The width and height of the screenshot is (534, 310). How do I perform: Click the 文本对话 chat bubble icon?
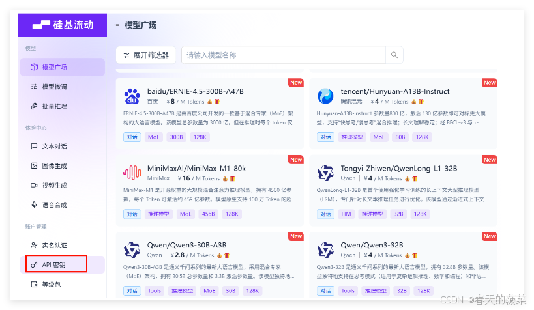click(34, 147)
